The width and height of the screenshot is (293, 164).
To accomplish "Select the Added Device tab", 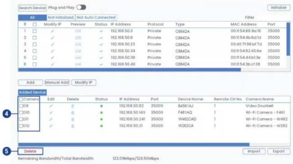I will click(x=32, y=92).
